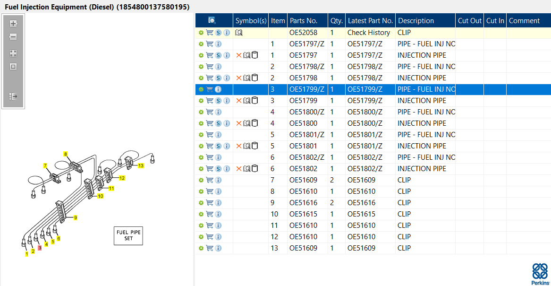The image size is (551, 286).
Task: Click the green gear icon for OE52058
Action: coord(201,33)
